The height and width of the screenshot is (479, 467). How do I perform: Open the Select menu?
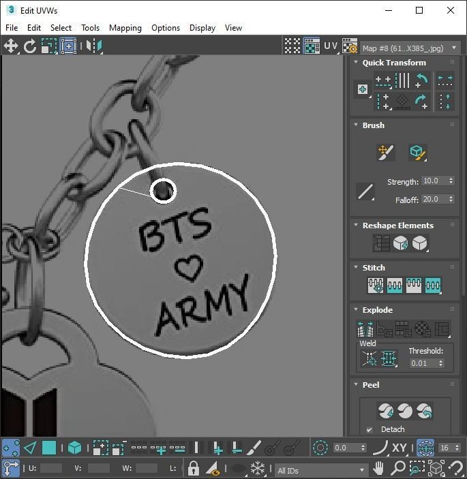pos(61,28)
